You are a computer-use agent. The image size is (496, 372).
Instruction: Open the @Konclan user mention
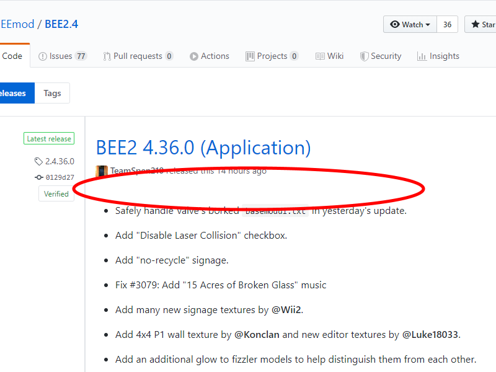click(257, 334)
